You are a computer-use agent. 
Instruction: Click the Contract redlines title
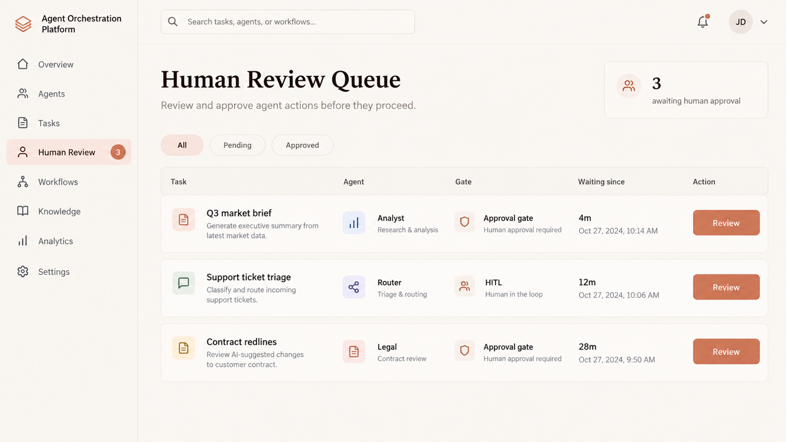242,342
